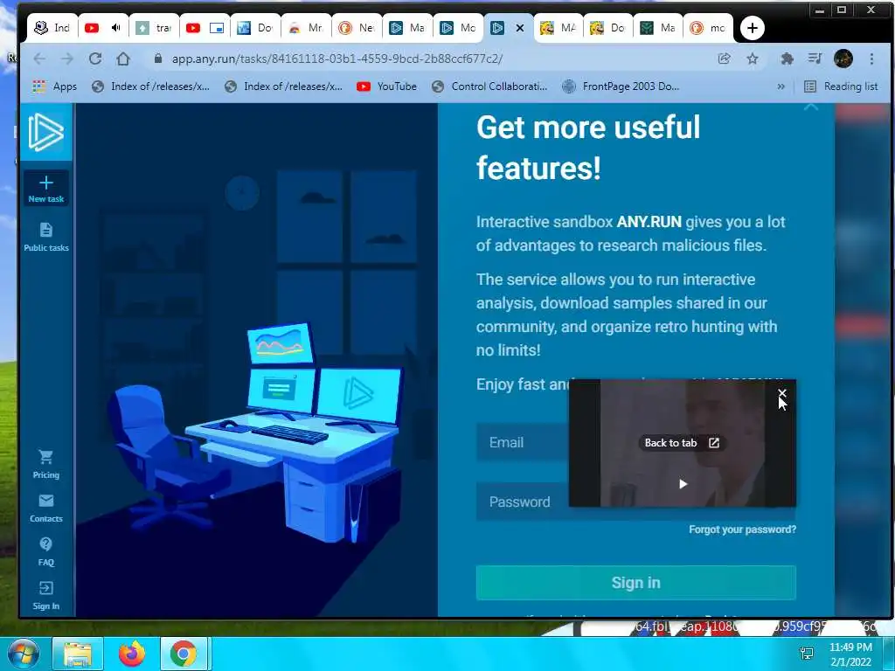Open YouTube bookmark
This screenshot has height=671, width=895.
(x=386, y=86)
